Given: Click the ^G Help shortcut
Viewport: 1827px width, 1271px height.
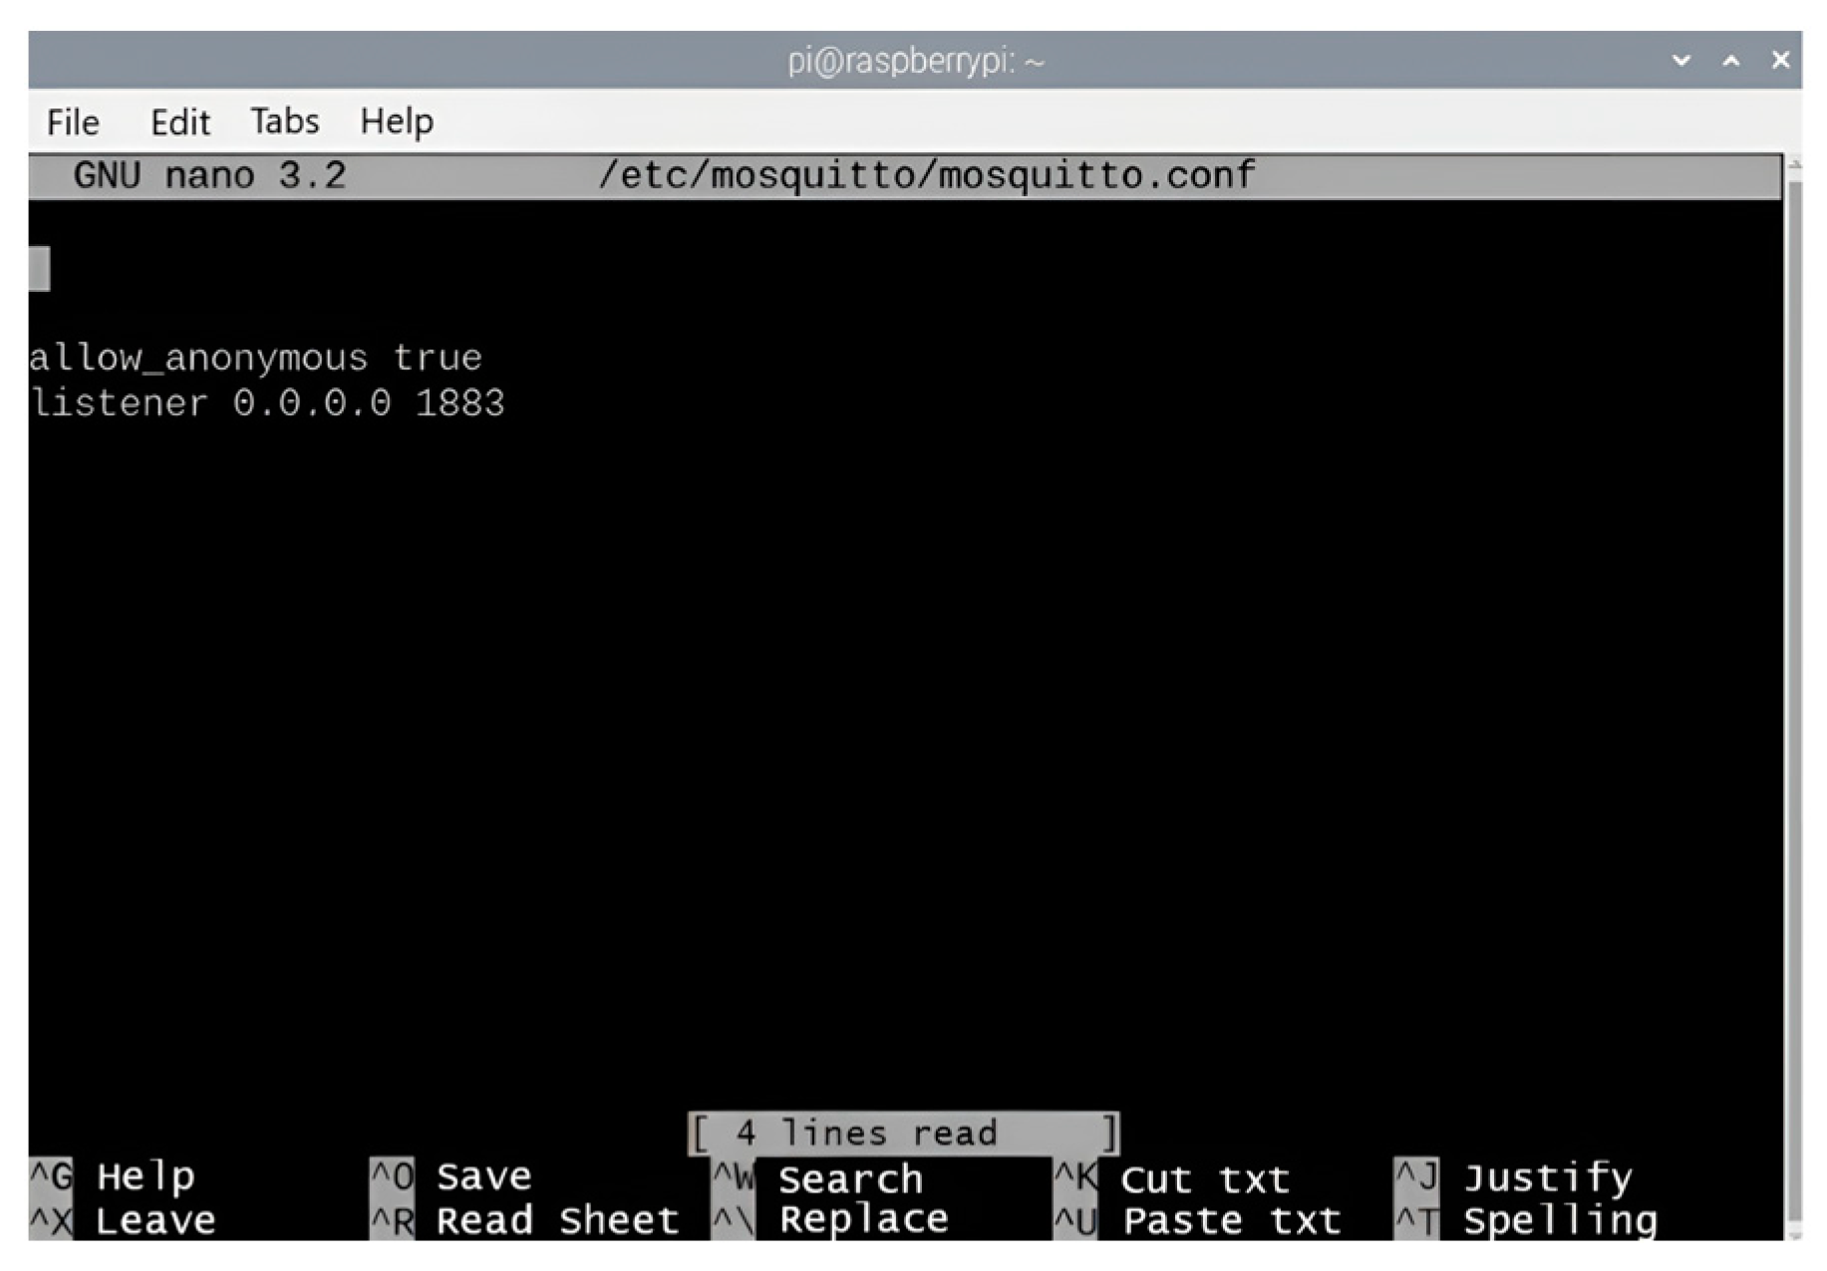Looking at the screenshot, I should 113,1176.
